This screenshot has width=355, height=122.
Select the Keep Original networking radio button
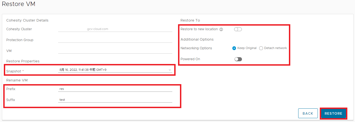click(234, 48)
